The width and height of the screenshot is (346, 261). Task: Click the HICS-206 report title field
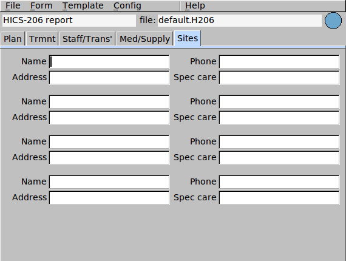click(x=69, y=21)
